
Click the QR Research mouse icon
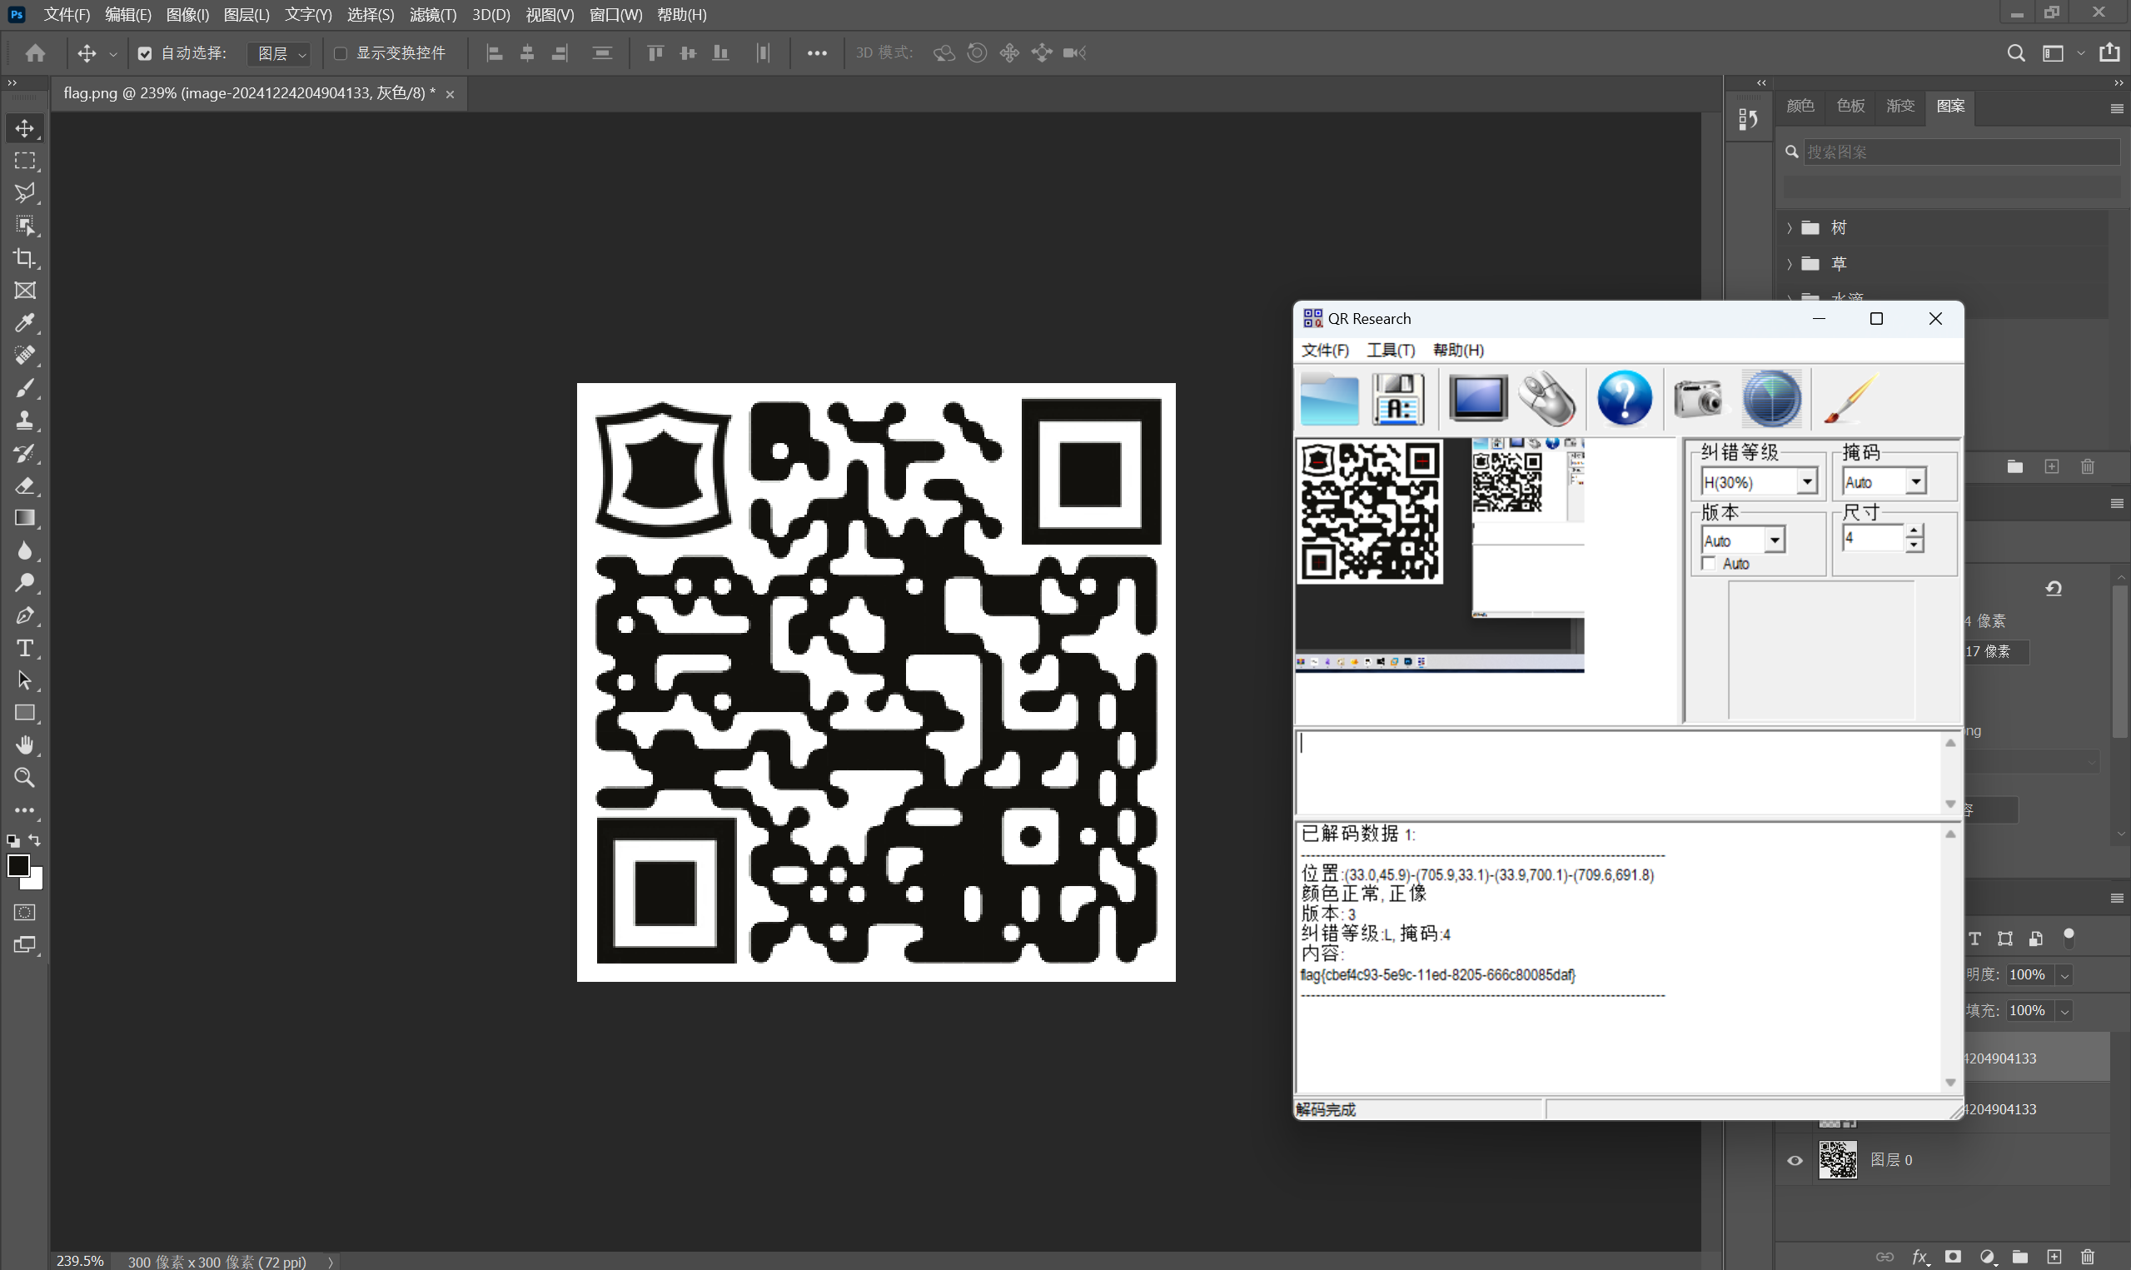pyautogui.click(x=1546, y=398)
